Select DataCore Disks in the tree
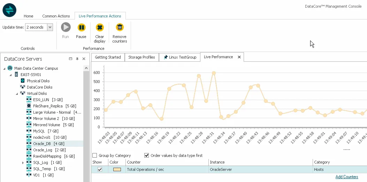367x182 pixels. point(39,87)
